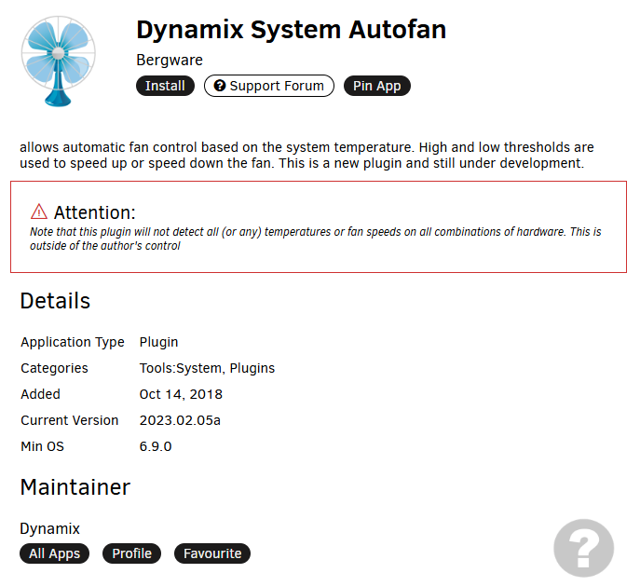640x587 pixels.
Task: Click the red Attention warning triangle icon
Action: tap(39, 212)
